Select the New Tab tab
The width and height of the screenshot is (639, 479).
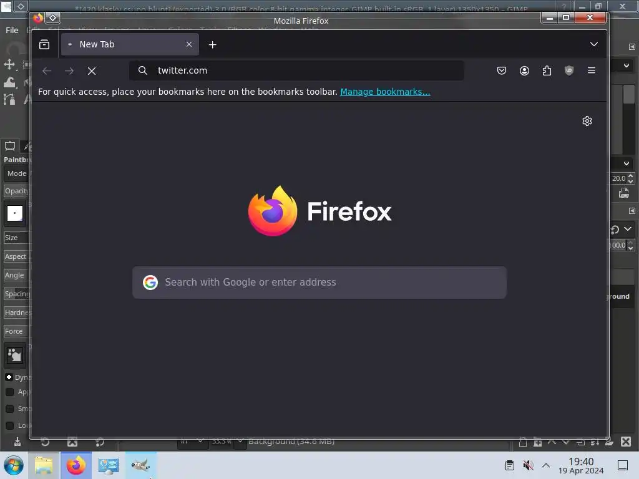(x=130, y=44)
